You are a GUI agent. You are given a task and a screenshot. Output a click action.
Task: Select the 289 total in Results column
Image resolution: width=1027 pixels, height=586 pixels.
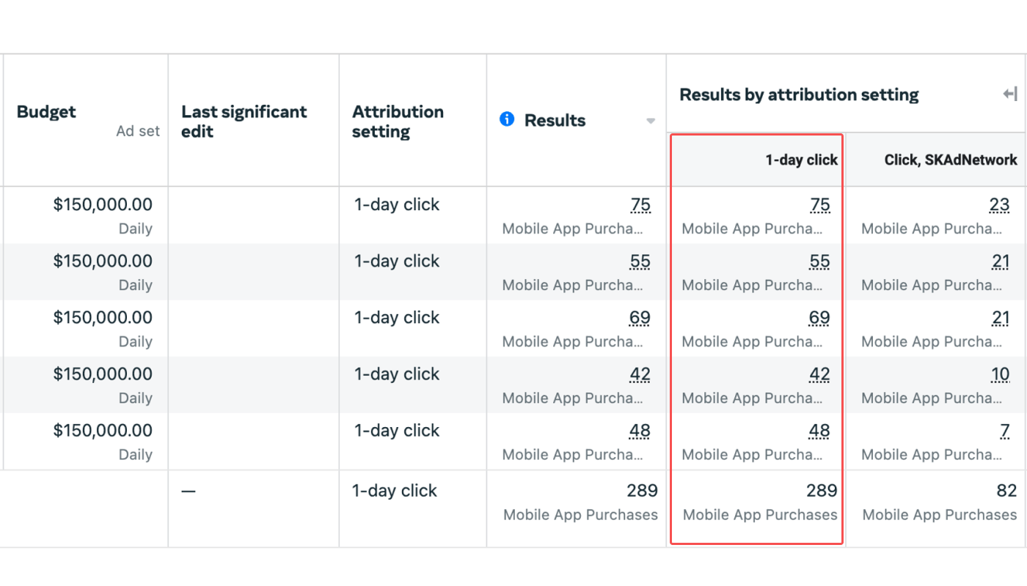click(x=642, y=491)
